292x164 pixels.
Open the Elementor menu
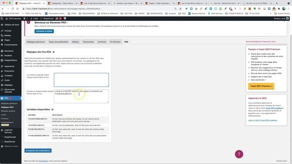pyautogui.click(x=9, y=51)
